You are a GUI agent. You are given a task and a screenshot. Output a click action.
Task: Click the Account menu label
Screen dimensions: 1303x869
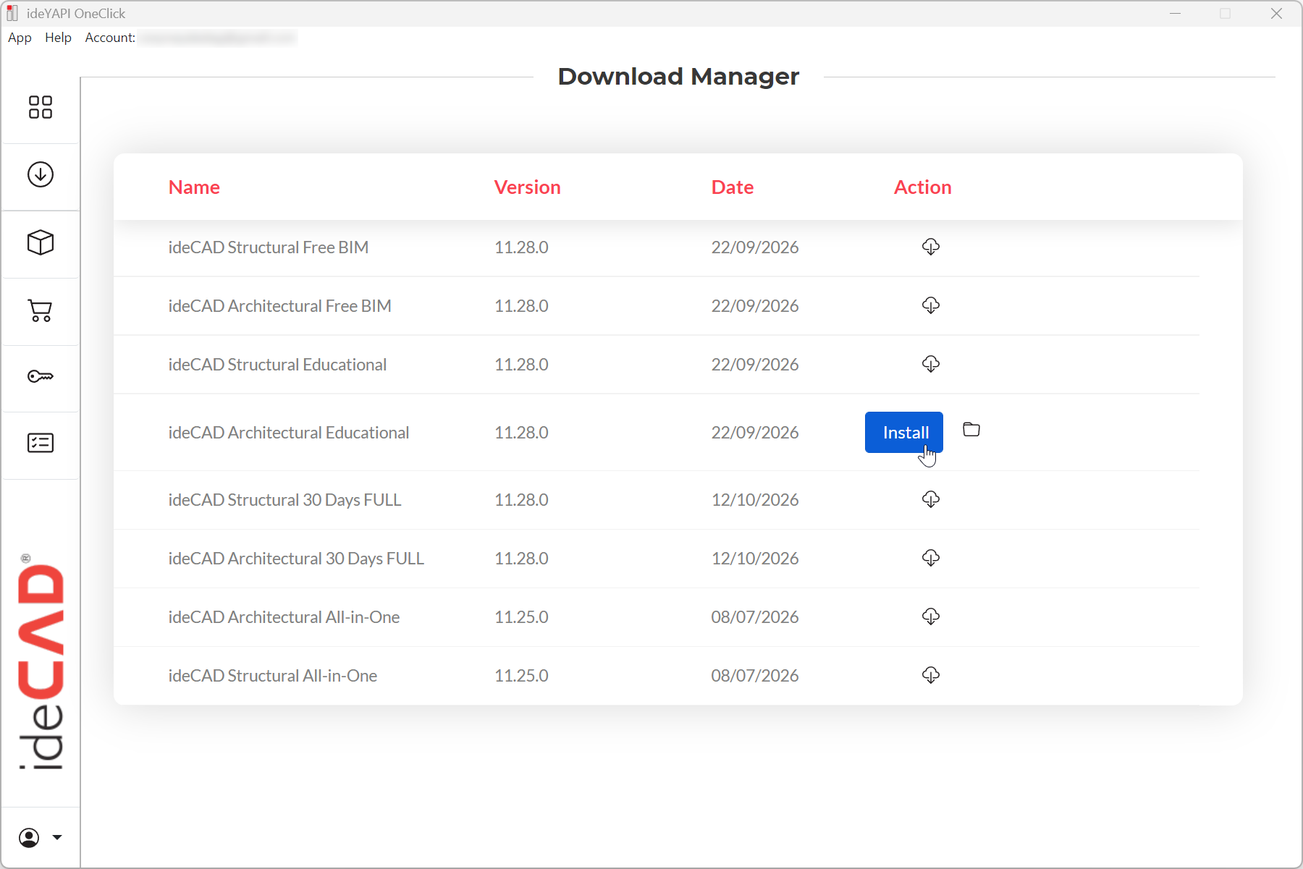[x=110, y=38]
